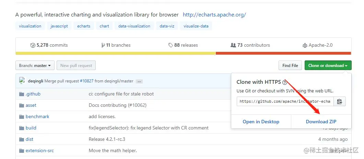Open the Branch: master dropdown
This screenshot has width=364, height=159.
coord(35,66)
